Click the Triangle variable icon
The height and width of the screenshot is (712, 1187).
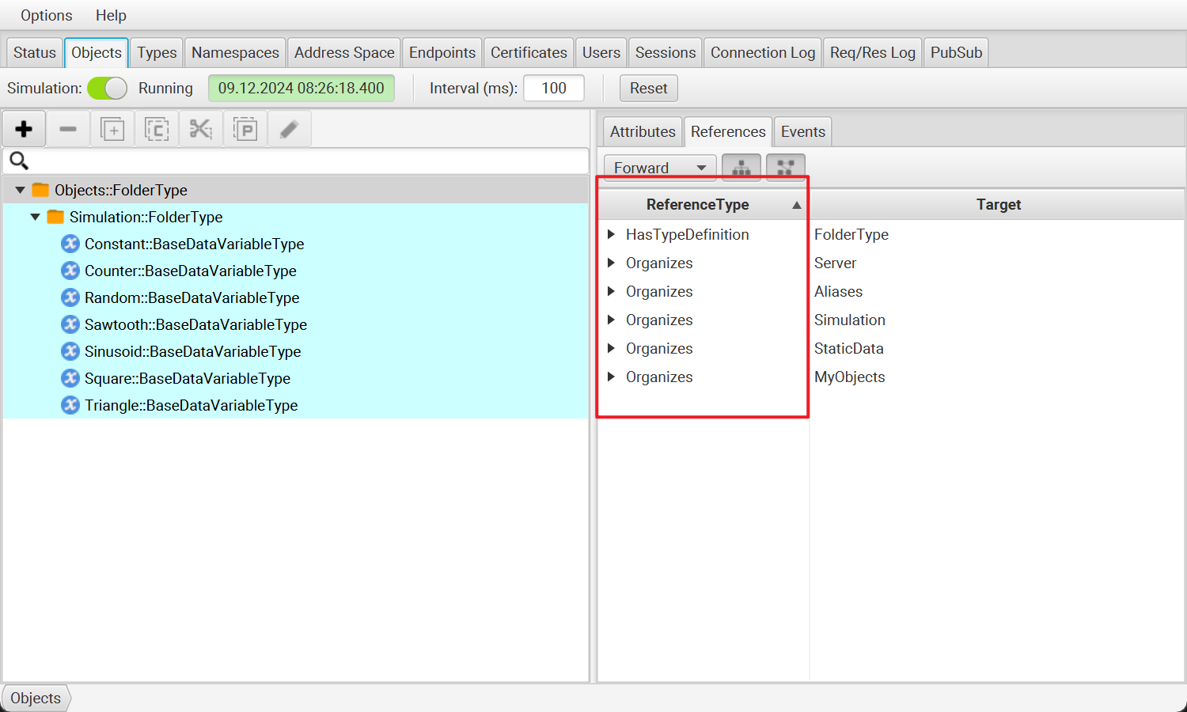[70, 405]
